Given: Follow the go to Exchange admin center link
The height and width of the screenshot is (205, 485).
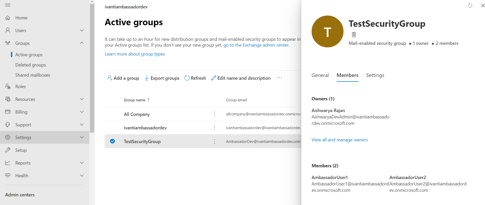Looking at the screenshot, I should (256, 45).
